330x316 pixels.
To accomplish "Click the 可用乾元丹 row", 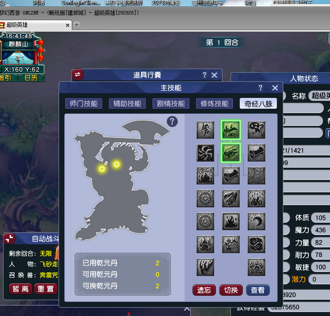I will point(121,274).
